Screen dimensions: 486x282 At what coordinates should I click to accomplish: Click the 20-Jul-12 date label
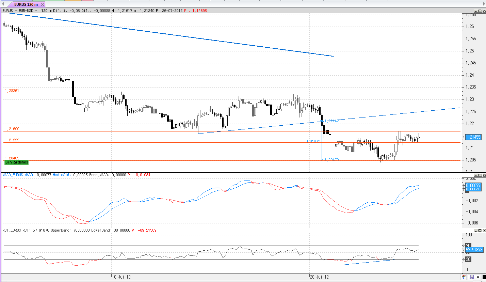pyautogui.click(x=319, y=277)
